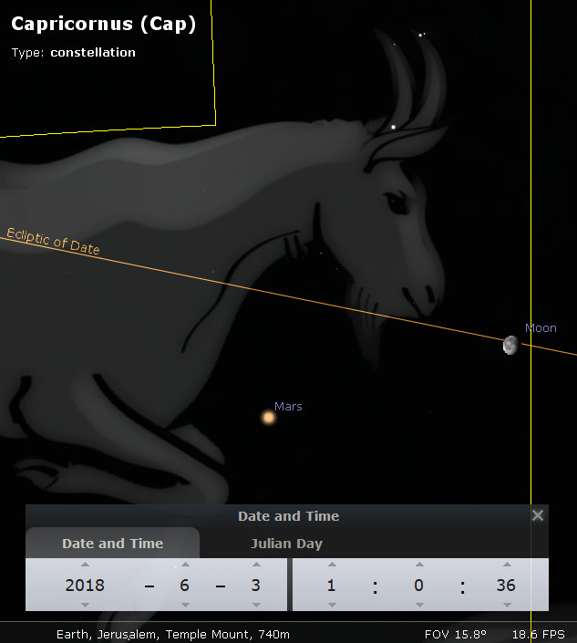This screenshot has height=643, width=577.
Task: Decrement the seconds field showing 36
Action: click(x=507, y=605)
